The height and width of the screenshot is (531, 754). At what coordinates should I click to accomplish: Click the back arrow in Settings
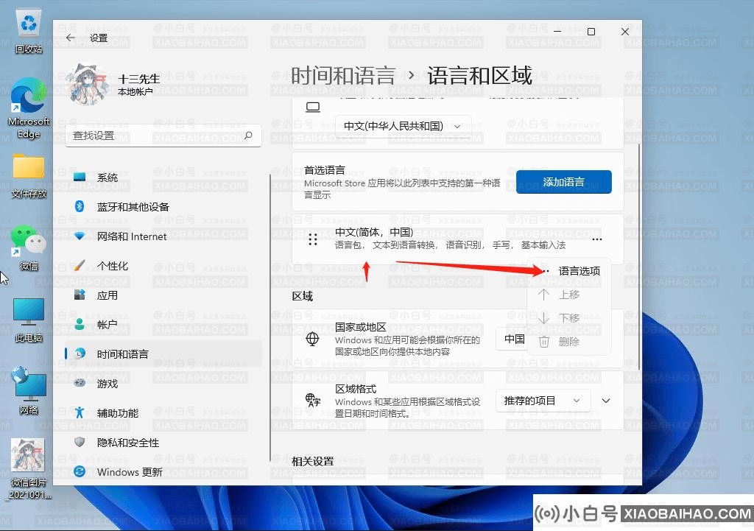(71, 38)
